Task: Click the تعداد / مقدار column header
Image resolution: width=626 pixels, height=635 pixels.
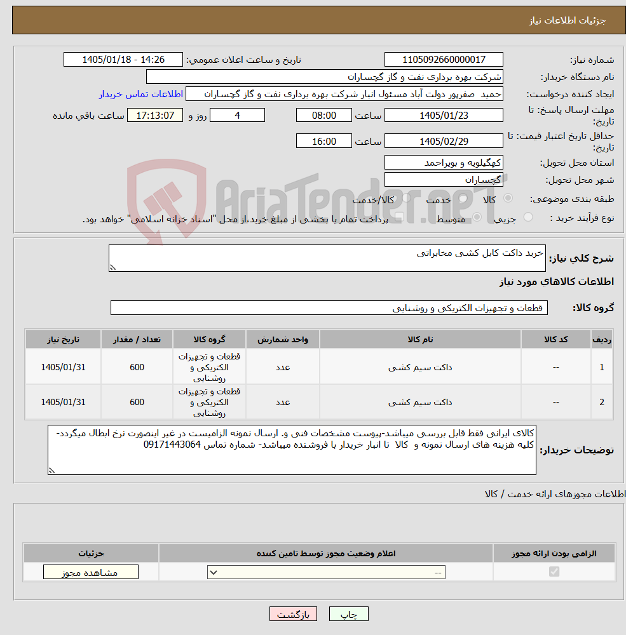Action: coord(137,339)
